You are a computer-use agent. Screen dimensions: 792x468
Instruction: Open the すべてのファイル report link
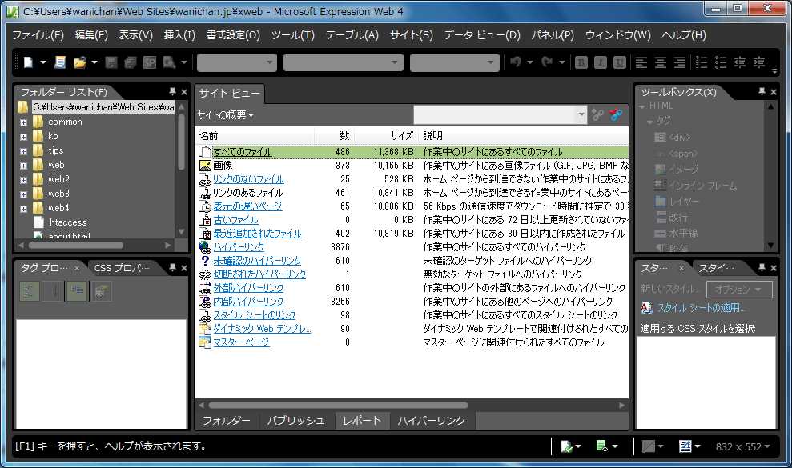tap(243, 152)
